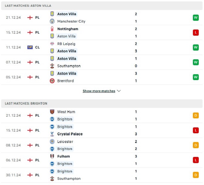Click the RB Leipzig club logo

tap(52, 44)
